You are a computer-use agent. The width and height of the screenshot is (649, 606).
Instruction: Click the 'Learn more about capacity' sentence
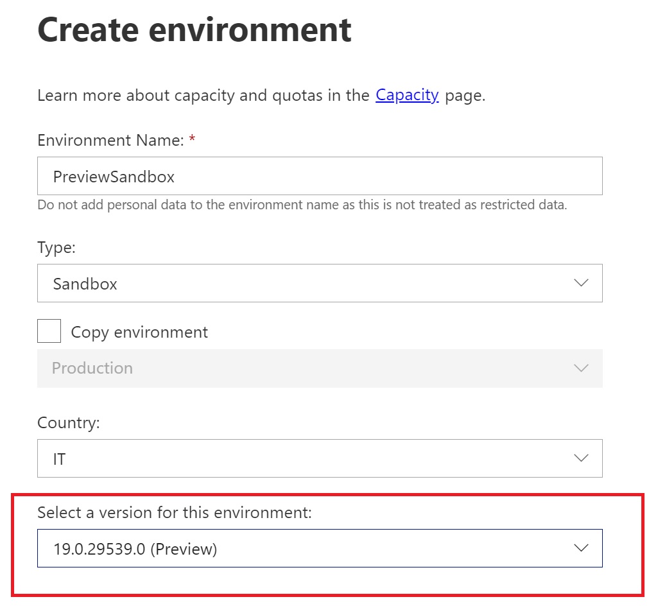(205, 96)
